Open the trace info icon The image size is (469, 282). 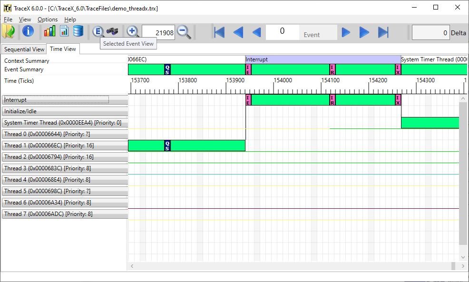coord(28,31)
